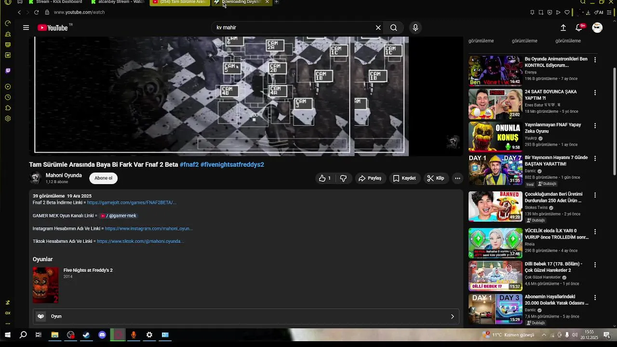The width and height of the screenshot is (617, 347).
Task: Open the ONUNLA KONUŞ video thumbnail
Action: click(496, 137)
